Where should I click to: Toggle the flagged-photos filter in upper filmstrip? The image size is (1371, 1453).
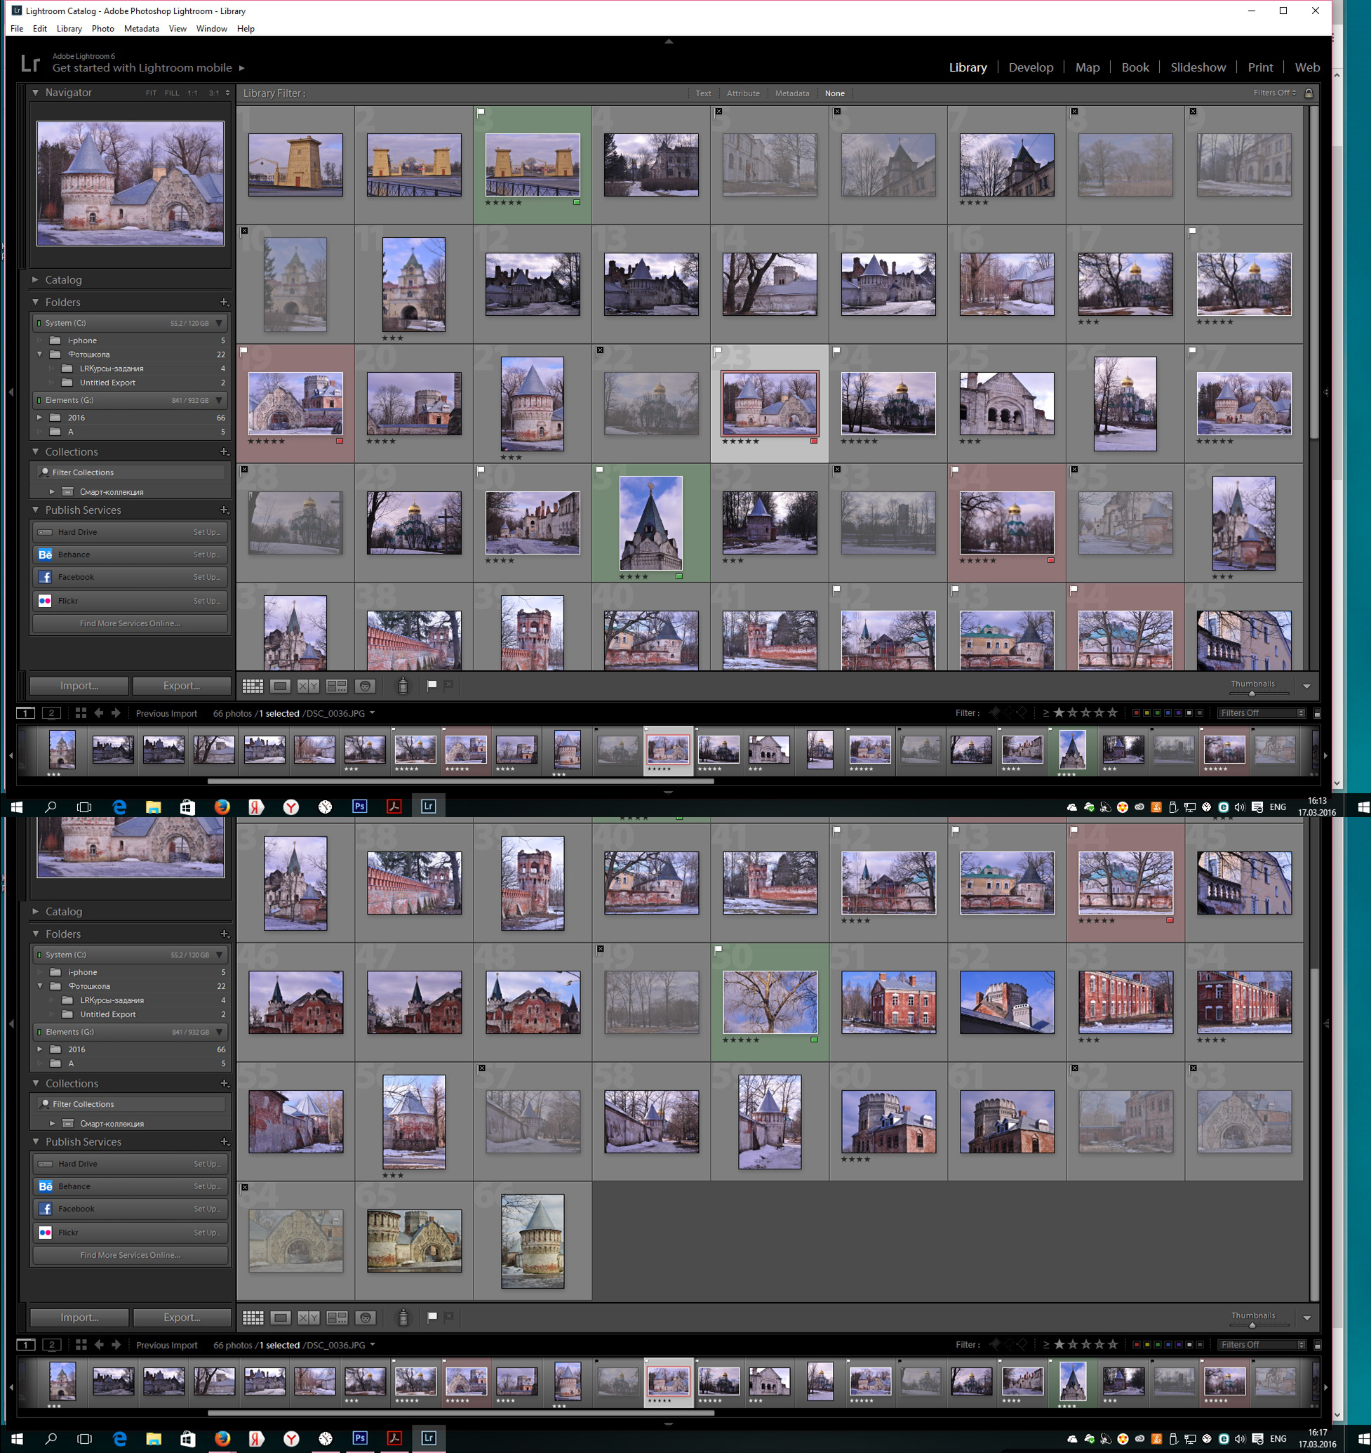click(995, 713)
